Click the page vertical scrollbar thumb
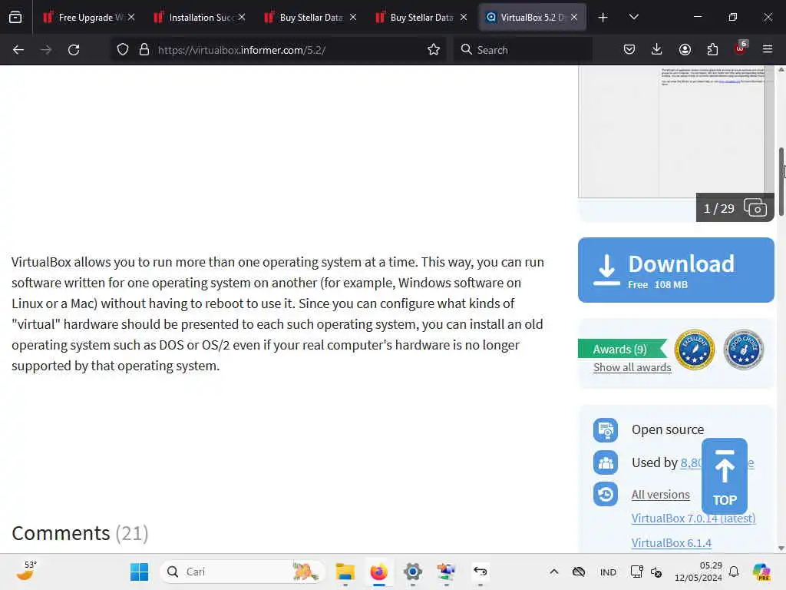Image resolution: width=786 pixels, height=590 pixels. [x=781, y=181]
